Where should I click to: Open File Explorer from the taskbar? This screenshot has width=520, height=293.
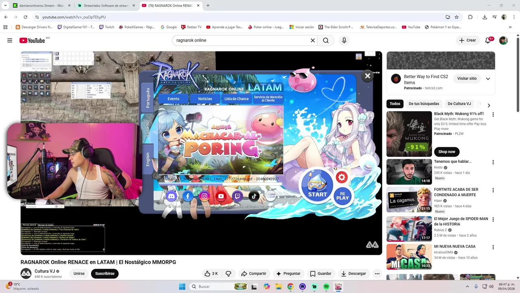click(278, 286)
